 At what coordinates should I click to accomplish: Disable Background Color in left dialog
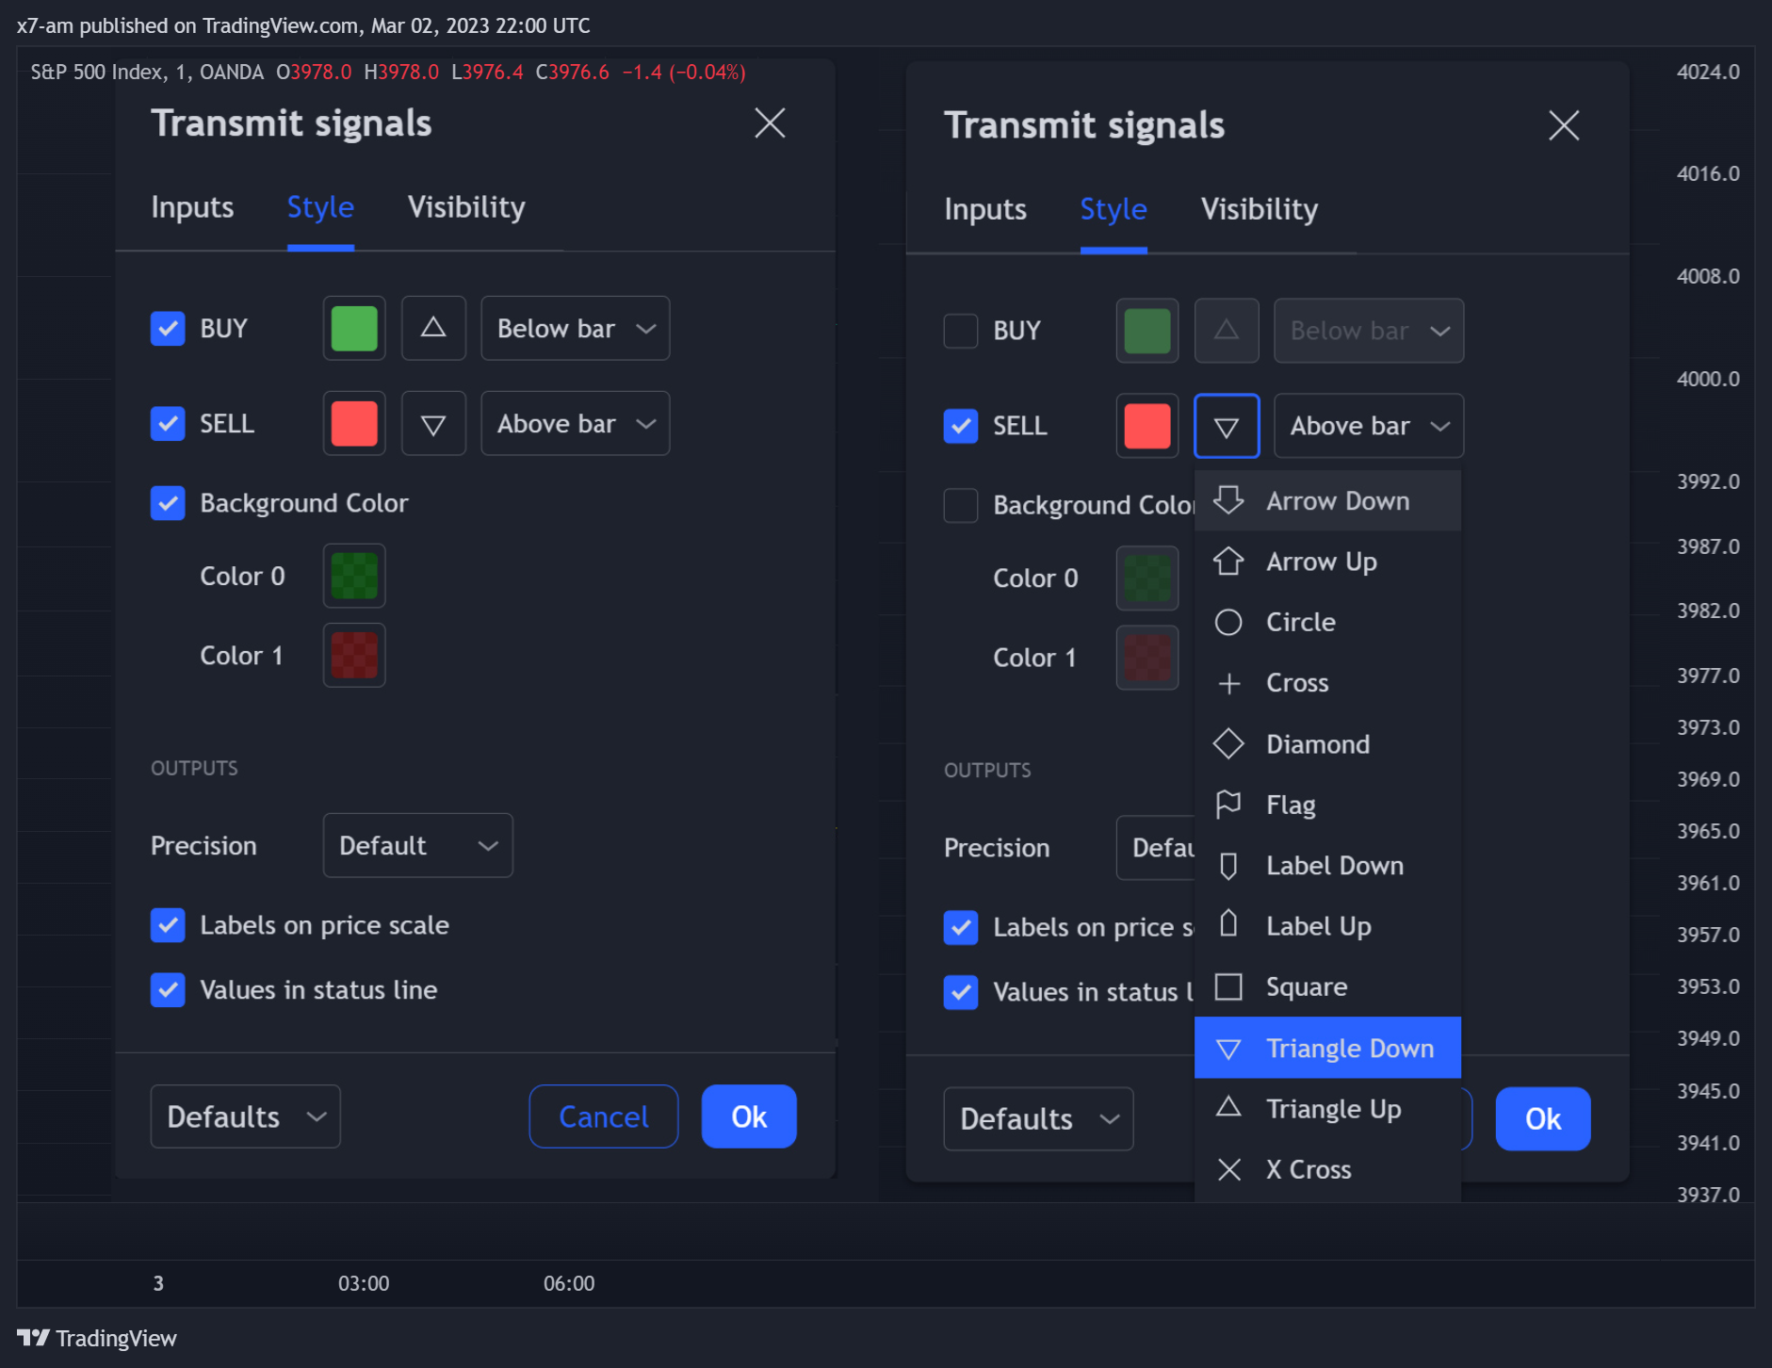(168, 503)
